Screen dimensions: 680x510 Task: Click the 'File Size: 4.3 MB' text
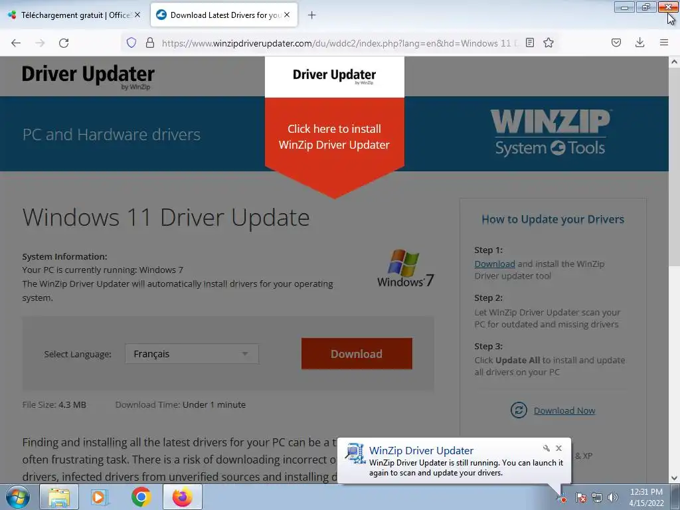coord(54,404)
